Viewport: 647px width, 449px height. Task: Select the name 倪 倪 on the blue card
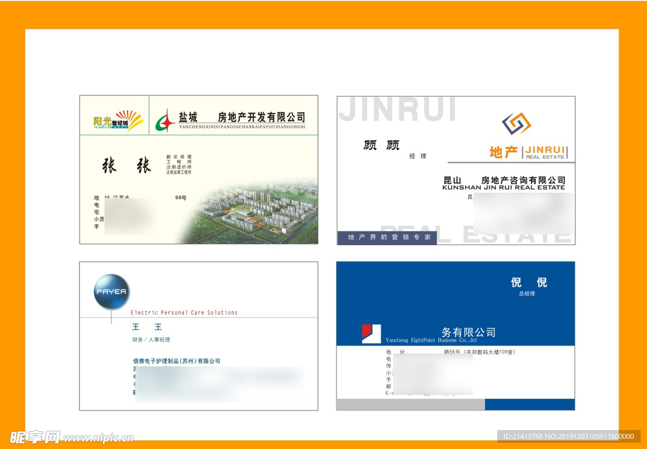pyautogui.click(x=529, y=282)
